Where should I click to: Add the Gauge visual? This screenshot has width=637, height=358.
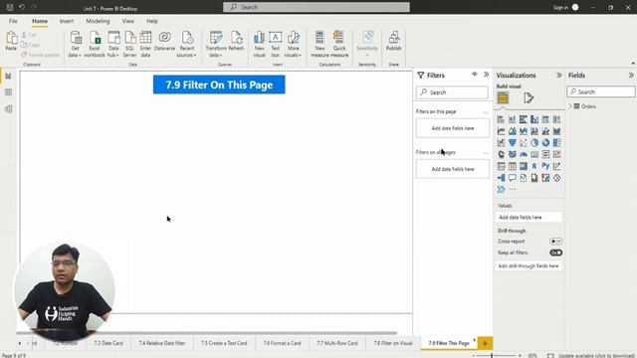pos(524,155)
